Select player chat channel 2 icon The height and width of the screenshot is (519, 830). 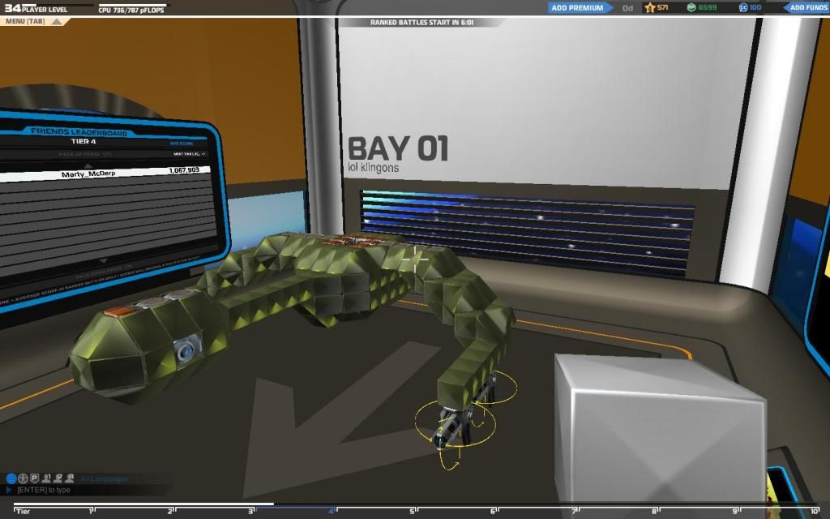coord(58,478)
